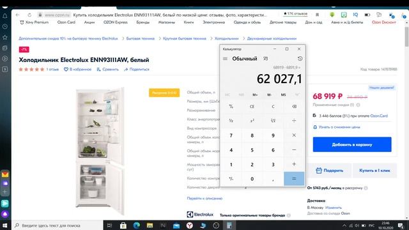This screenshot has height=230, width=409.
Task: Open the Холодильники breadcrumb link
Action: 226,38
